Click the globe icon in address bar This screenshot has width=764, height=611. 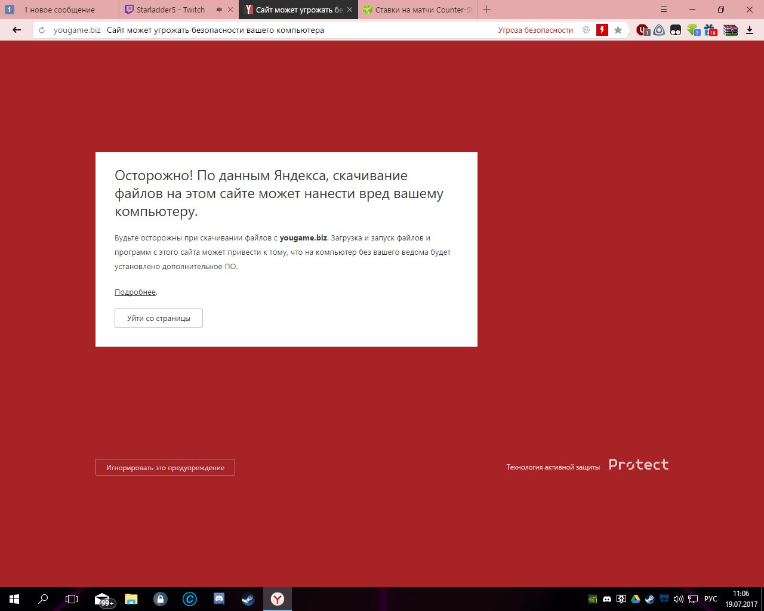[x=586, y=30]
